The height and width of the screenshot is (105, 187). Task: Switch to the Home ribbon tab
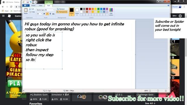33,6
